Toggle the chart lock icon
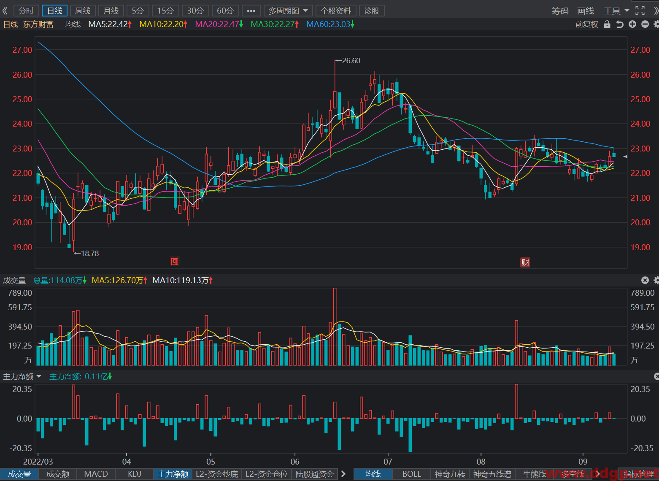This screenshot has width=659, height=481. tap(607, 24)
